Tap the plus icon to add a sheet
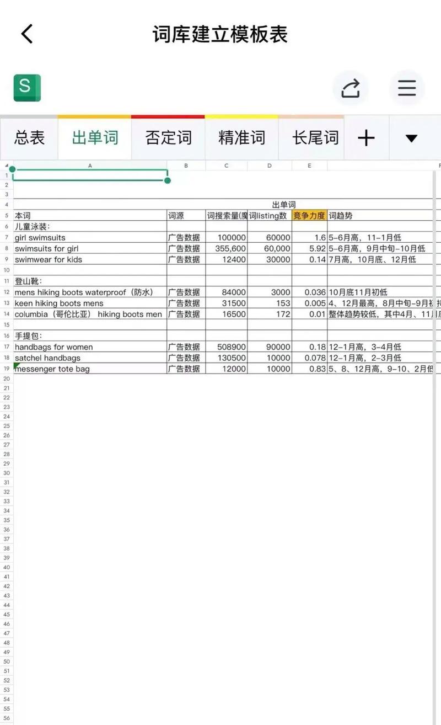The width and height of the screenshot is (441, 725). coord(366,138)
